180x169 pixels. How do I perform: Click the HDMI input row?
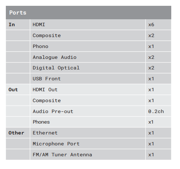88,25
